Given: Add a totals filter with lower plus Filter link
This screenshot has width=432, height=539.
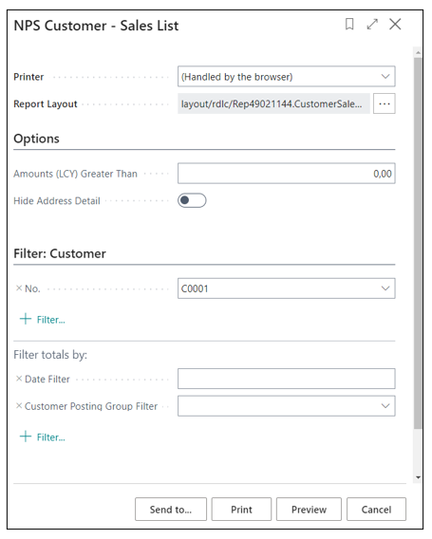Looking at the screenshot, I should pos(43,437).
